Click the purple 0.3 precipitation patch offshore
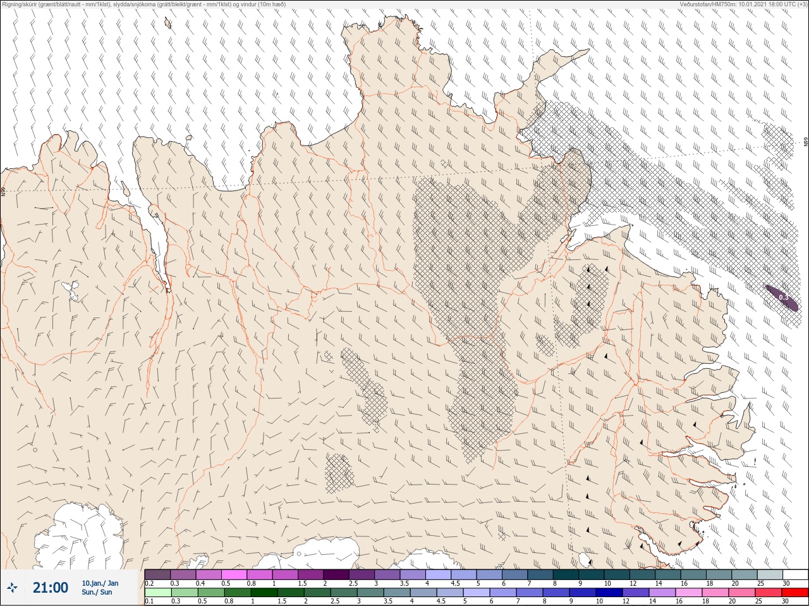 click(x=782, y=297)
